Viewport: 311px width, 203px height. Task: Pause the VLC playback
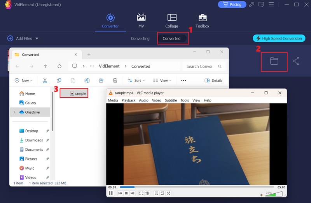pyautogui.click(x=111, y=193)
